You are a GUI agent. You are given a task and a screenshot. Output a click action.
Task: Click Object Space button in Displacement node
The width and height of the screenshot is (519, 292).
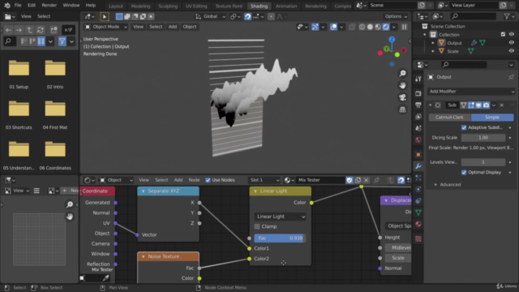tap(398, 225)
